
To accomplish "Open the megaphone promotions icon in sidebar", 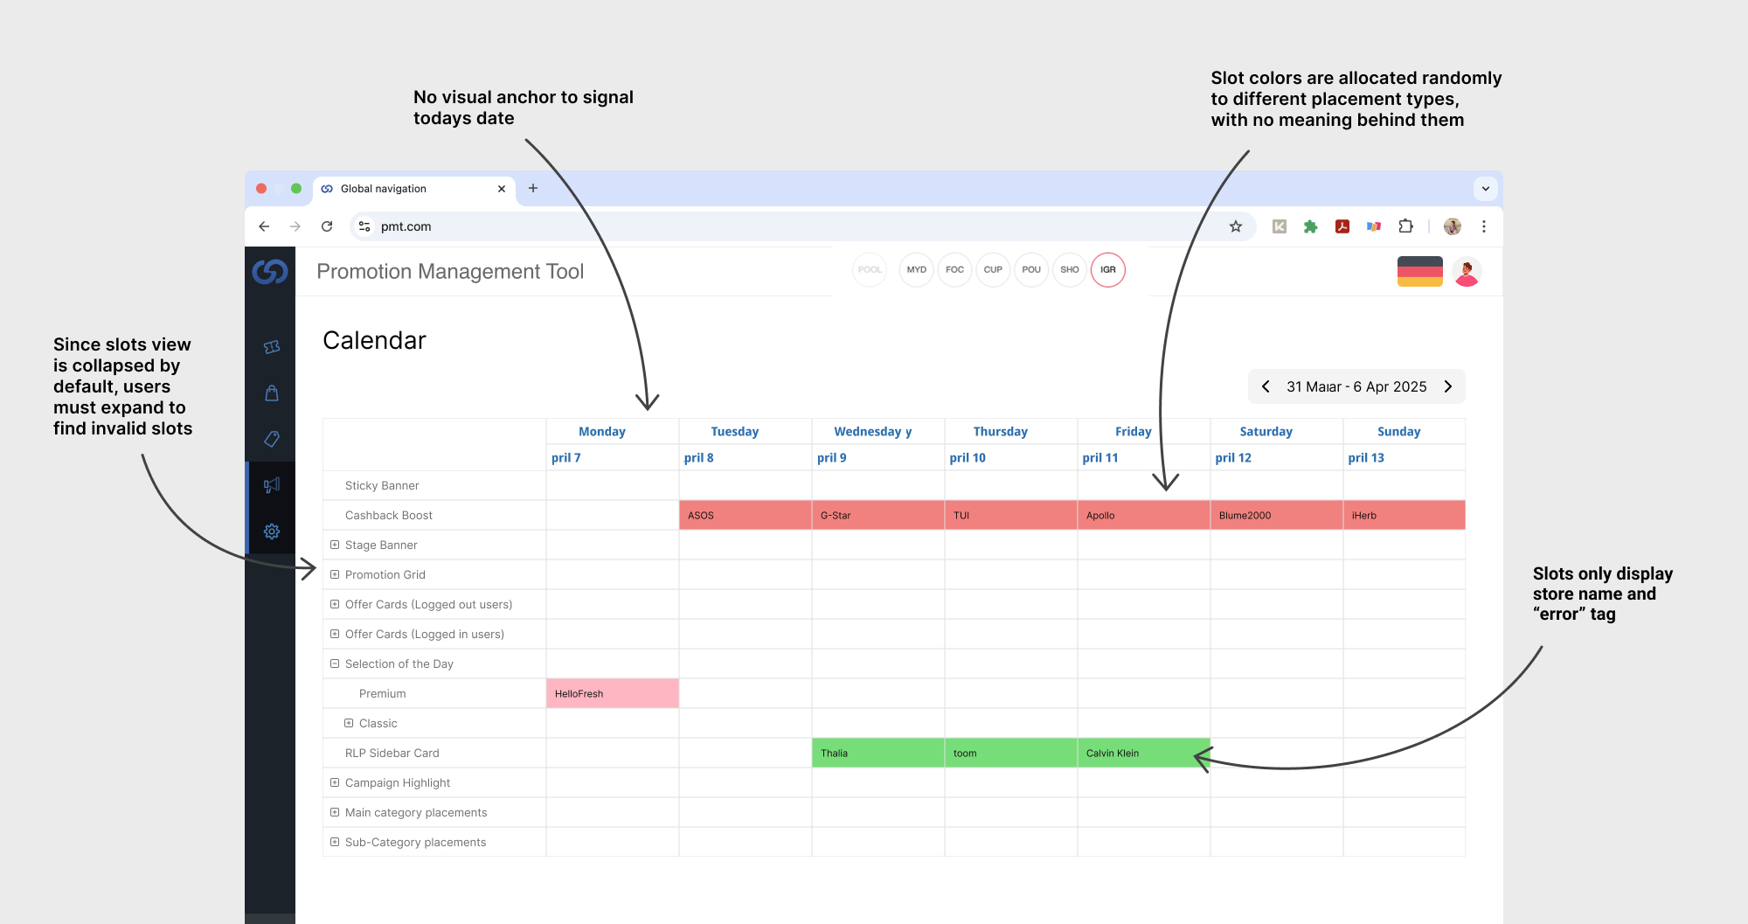I will point(272,485).
